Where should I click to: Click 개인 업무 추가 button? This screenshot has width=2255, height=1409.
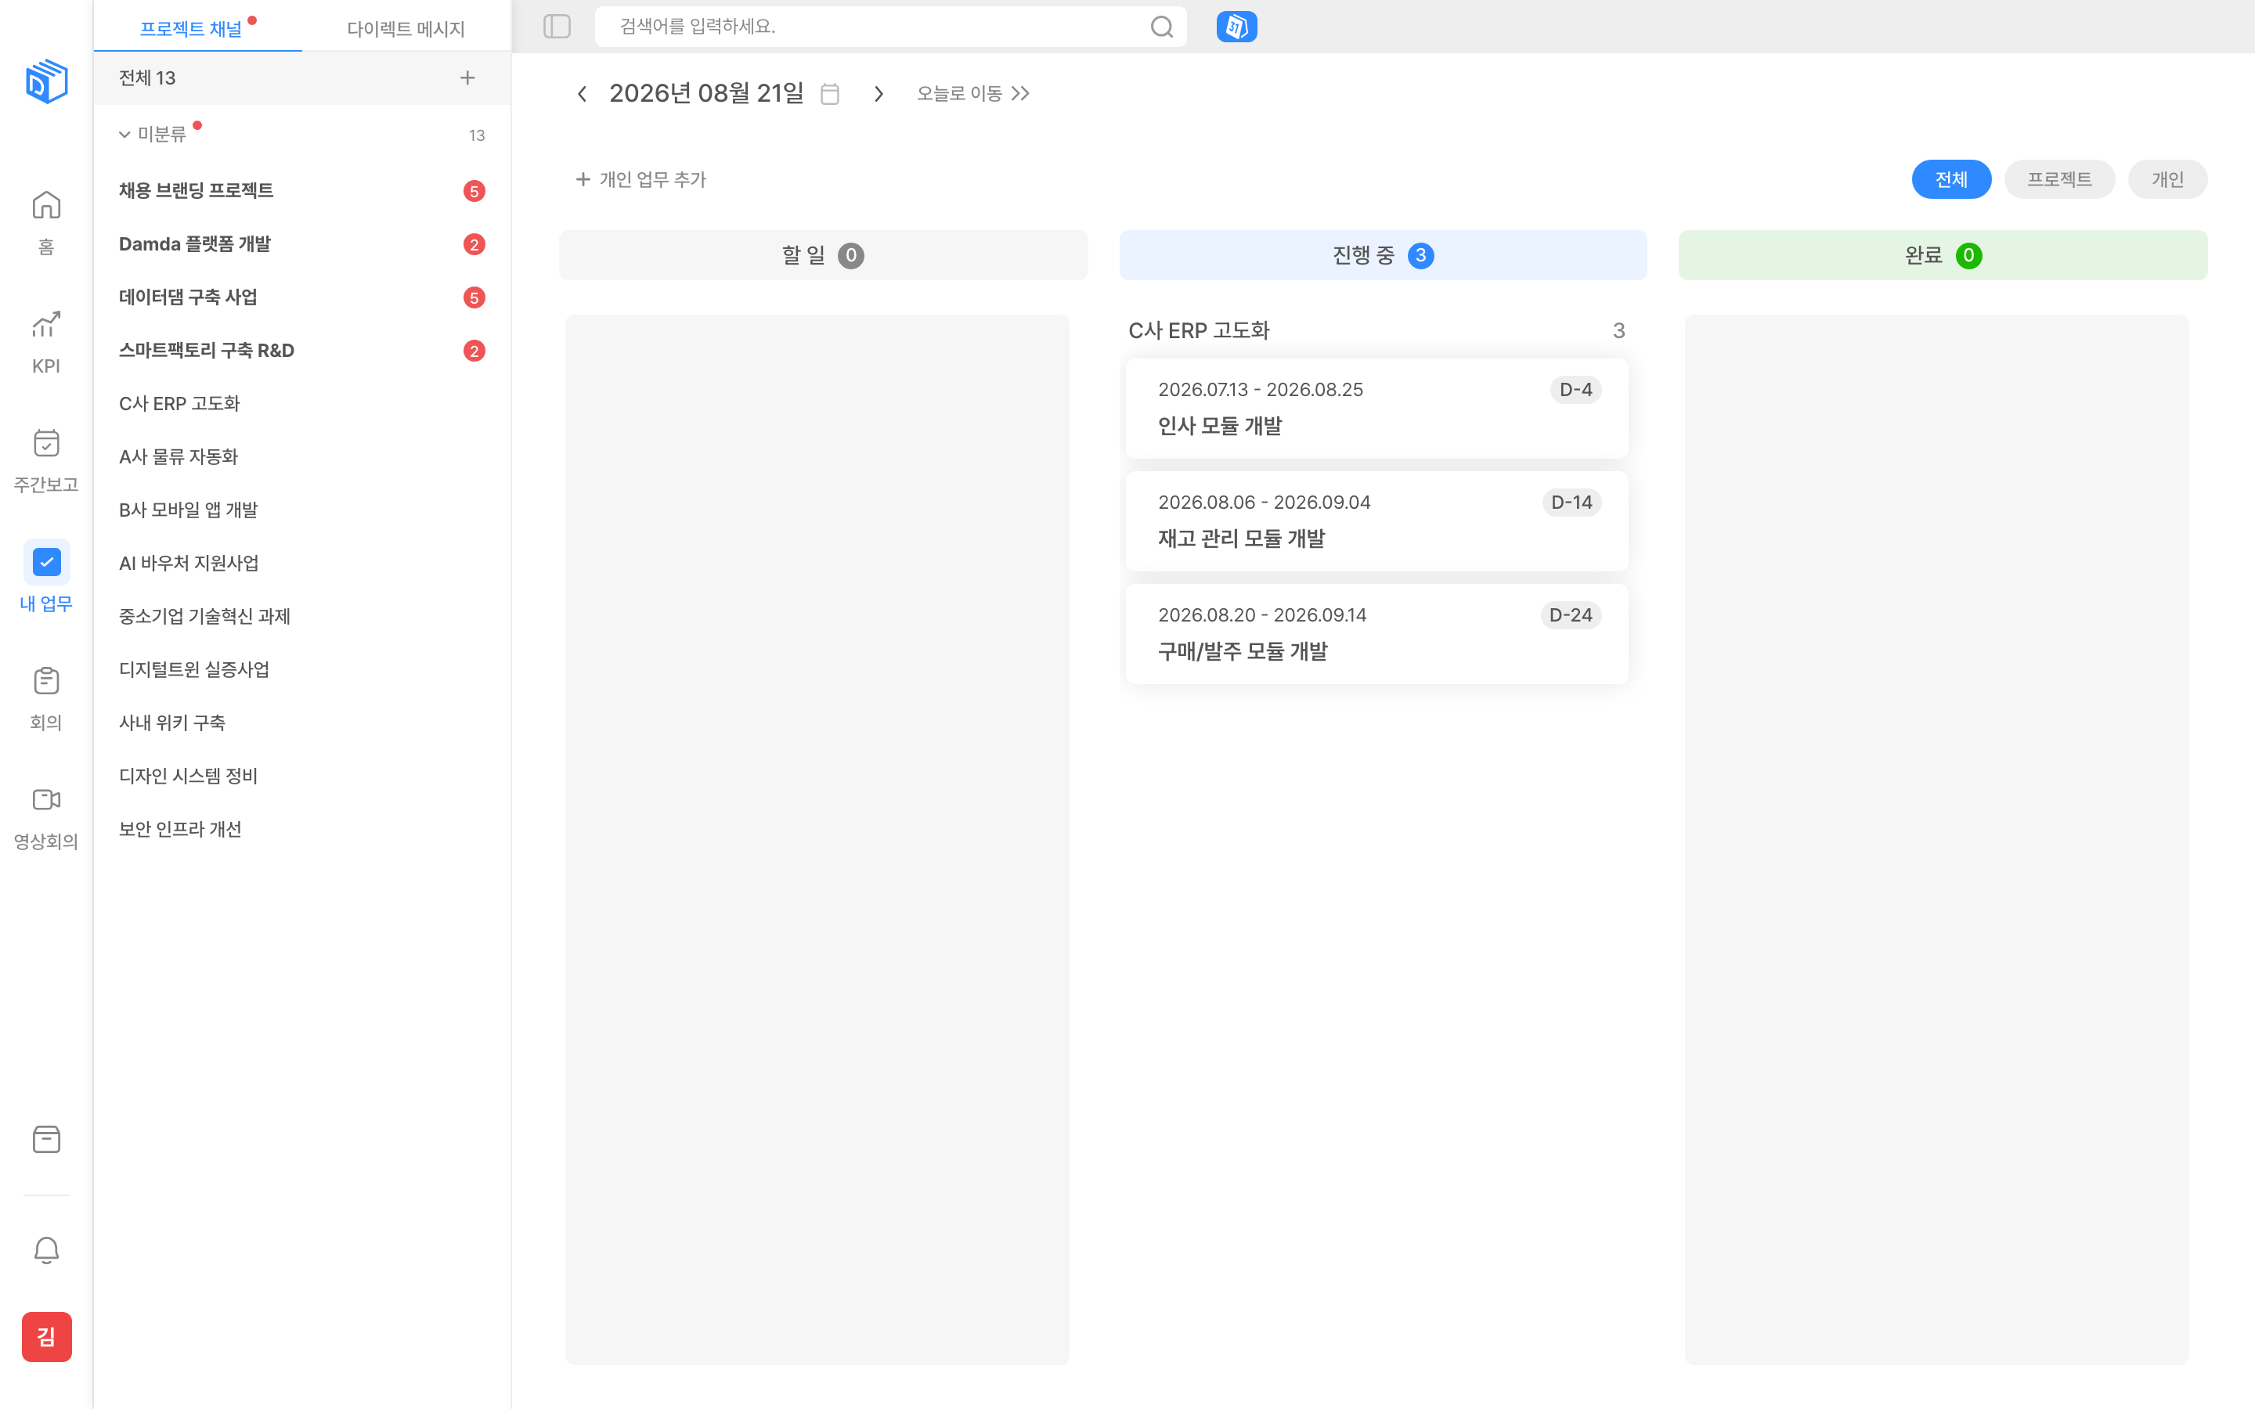click(x=641, y=179)
